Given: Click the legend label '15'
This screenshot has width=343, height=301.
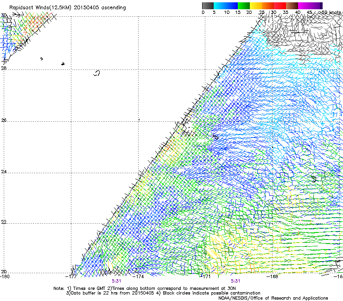Looking at the screenshot, I should pyautogui.click(x=238, y=13).
